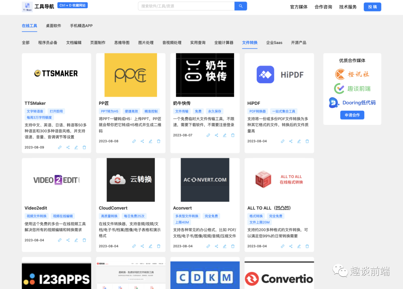Open the 合作咨询 header link
The height and width of the screenshot is (289, 403).
323,7
